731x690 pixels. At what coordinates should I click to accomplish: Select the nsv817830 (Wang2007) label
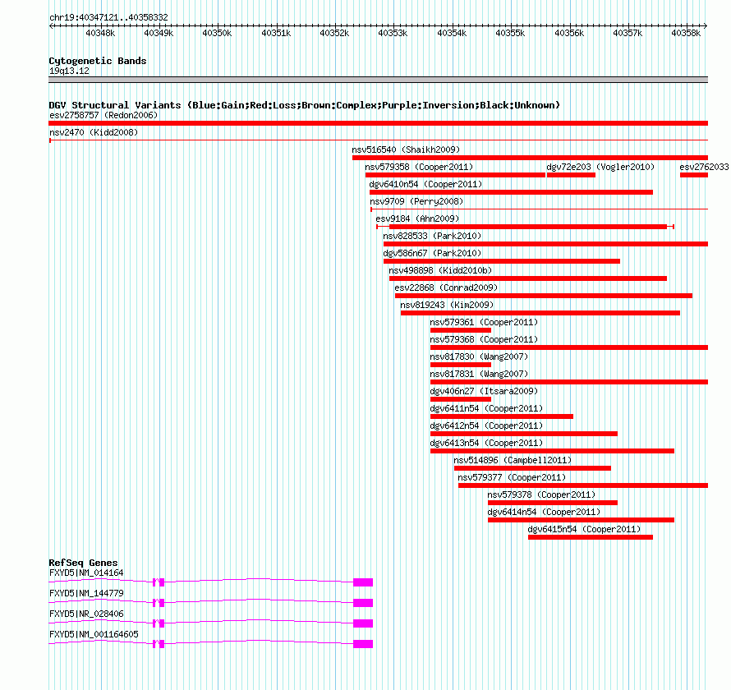[x=479, y=356]
